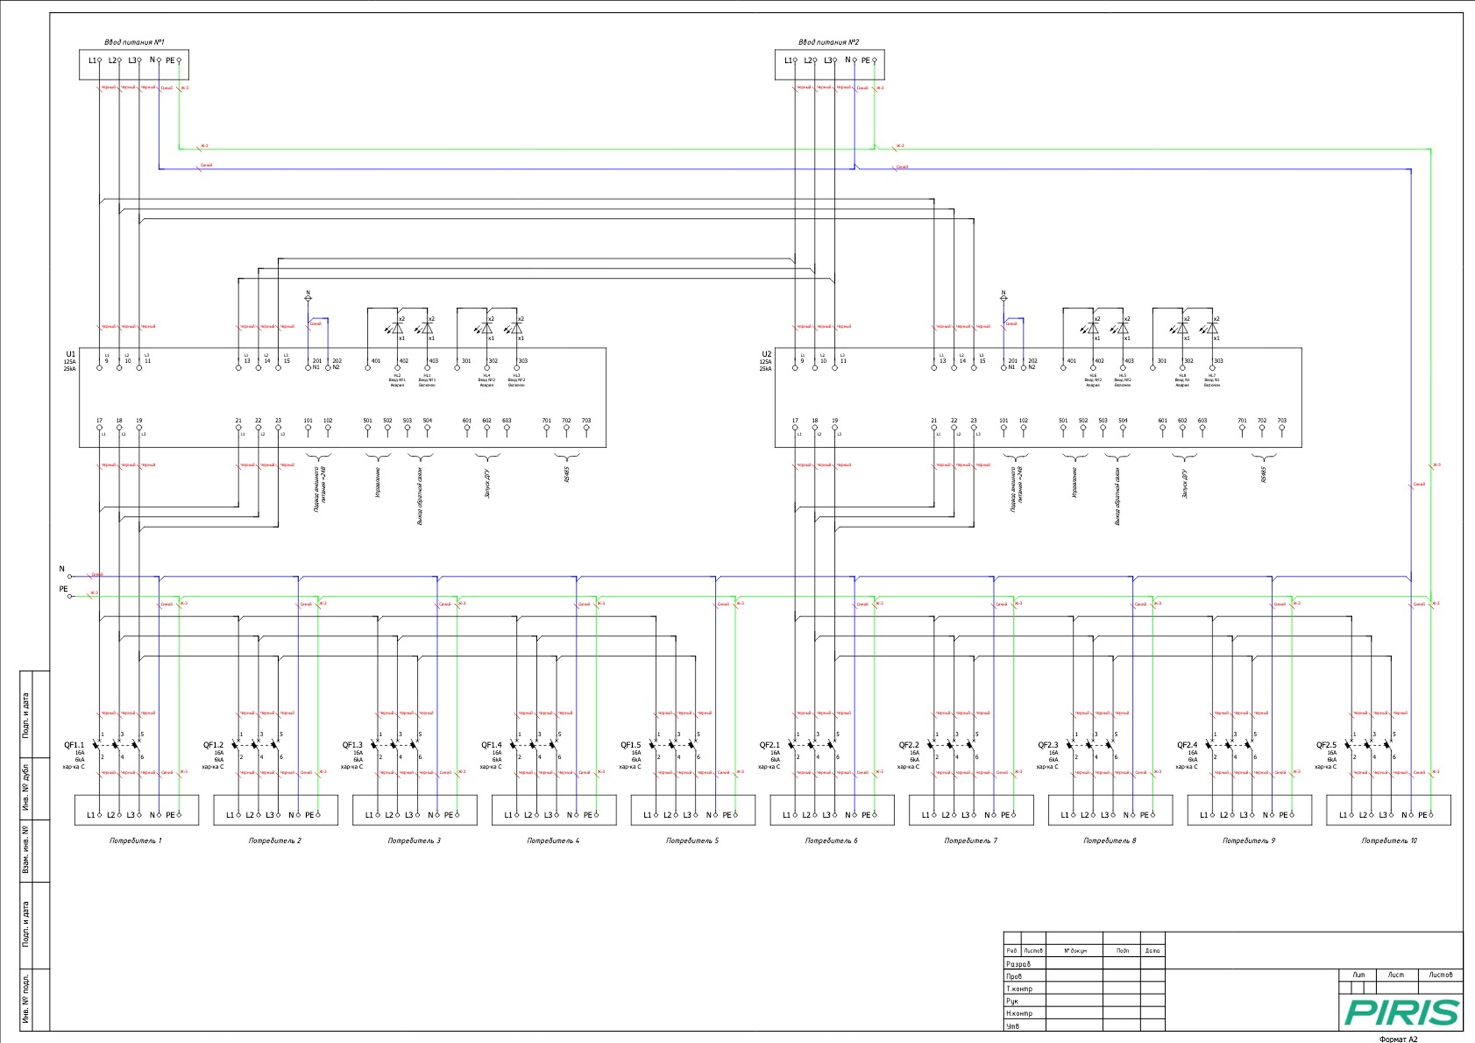The width and height of the screenshot is (1475, 1043).
Task: Click N bus terminal at left edge
Action: click(x=71, y=576)
